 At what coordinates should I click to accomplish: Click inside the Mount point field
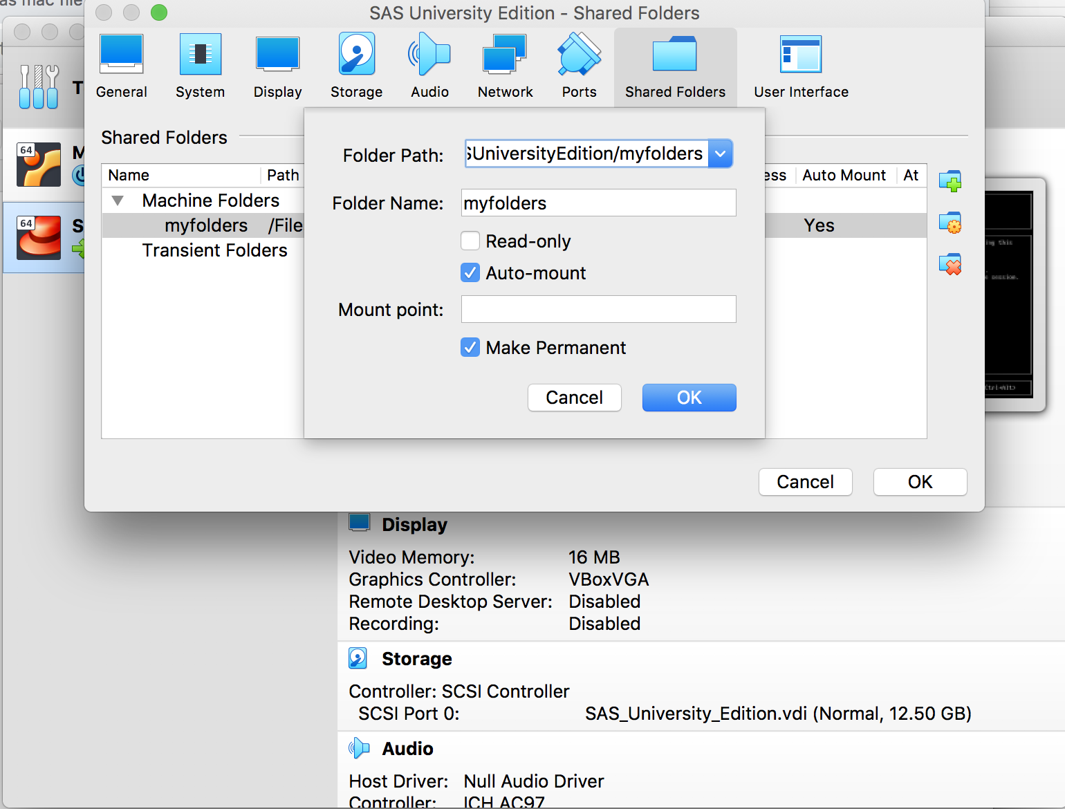(x=598, y=309)
